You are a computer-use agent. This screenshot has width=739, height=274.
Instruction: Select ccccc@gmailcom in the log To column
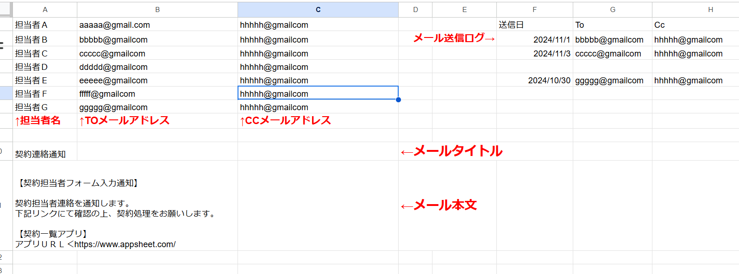(613, 53)
